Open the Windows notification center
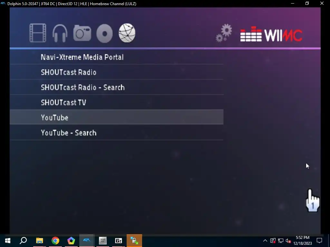The image size is (330, 247). [319, 241]
